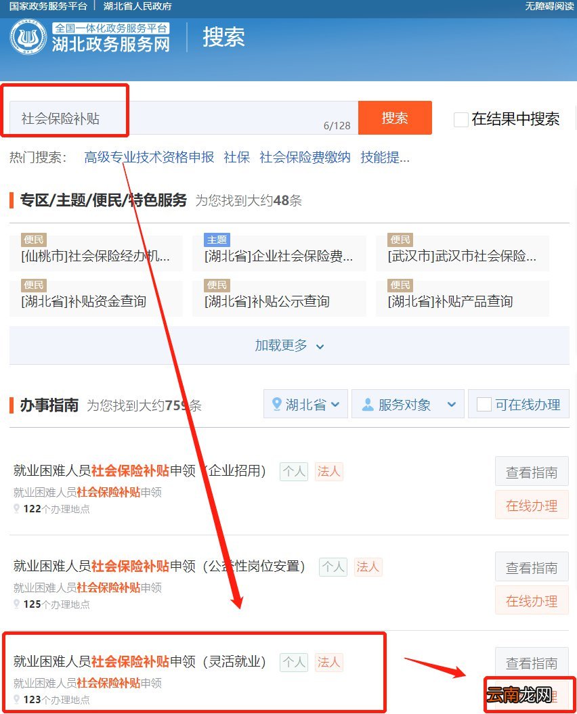This screenshot has width=577, height=714.
Task: Click the orange 搜索 button
Action: pos(395,118)
